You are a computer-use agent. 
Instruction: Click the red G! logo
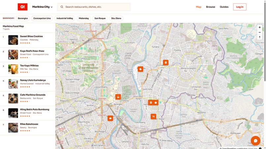coord(22,7)
